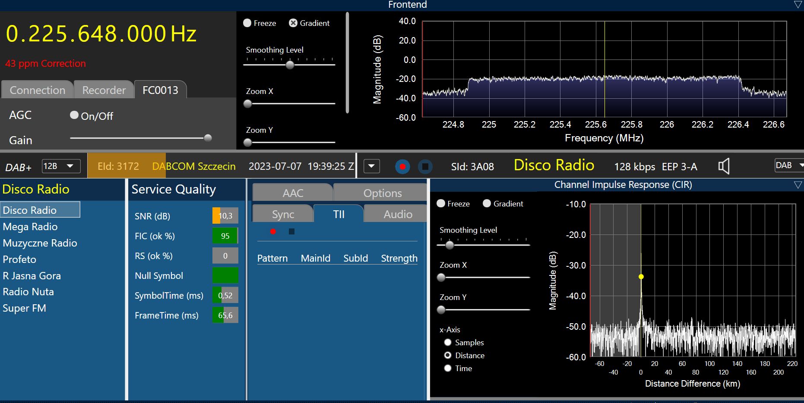The image size is (804, 403).
Task: Open the 12B channel dropdown
Action: [x=61, y=166]
